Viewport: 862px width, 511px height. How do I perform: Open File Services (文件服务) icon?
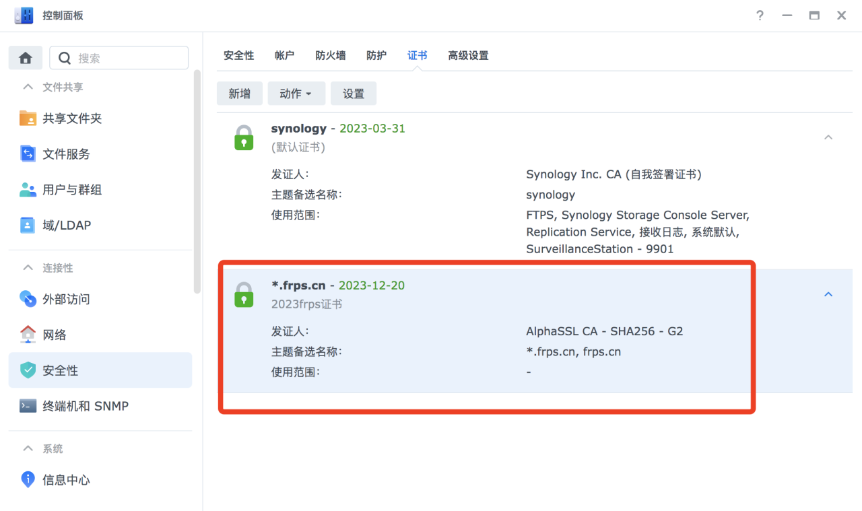tap(28, 154)
